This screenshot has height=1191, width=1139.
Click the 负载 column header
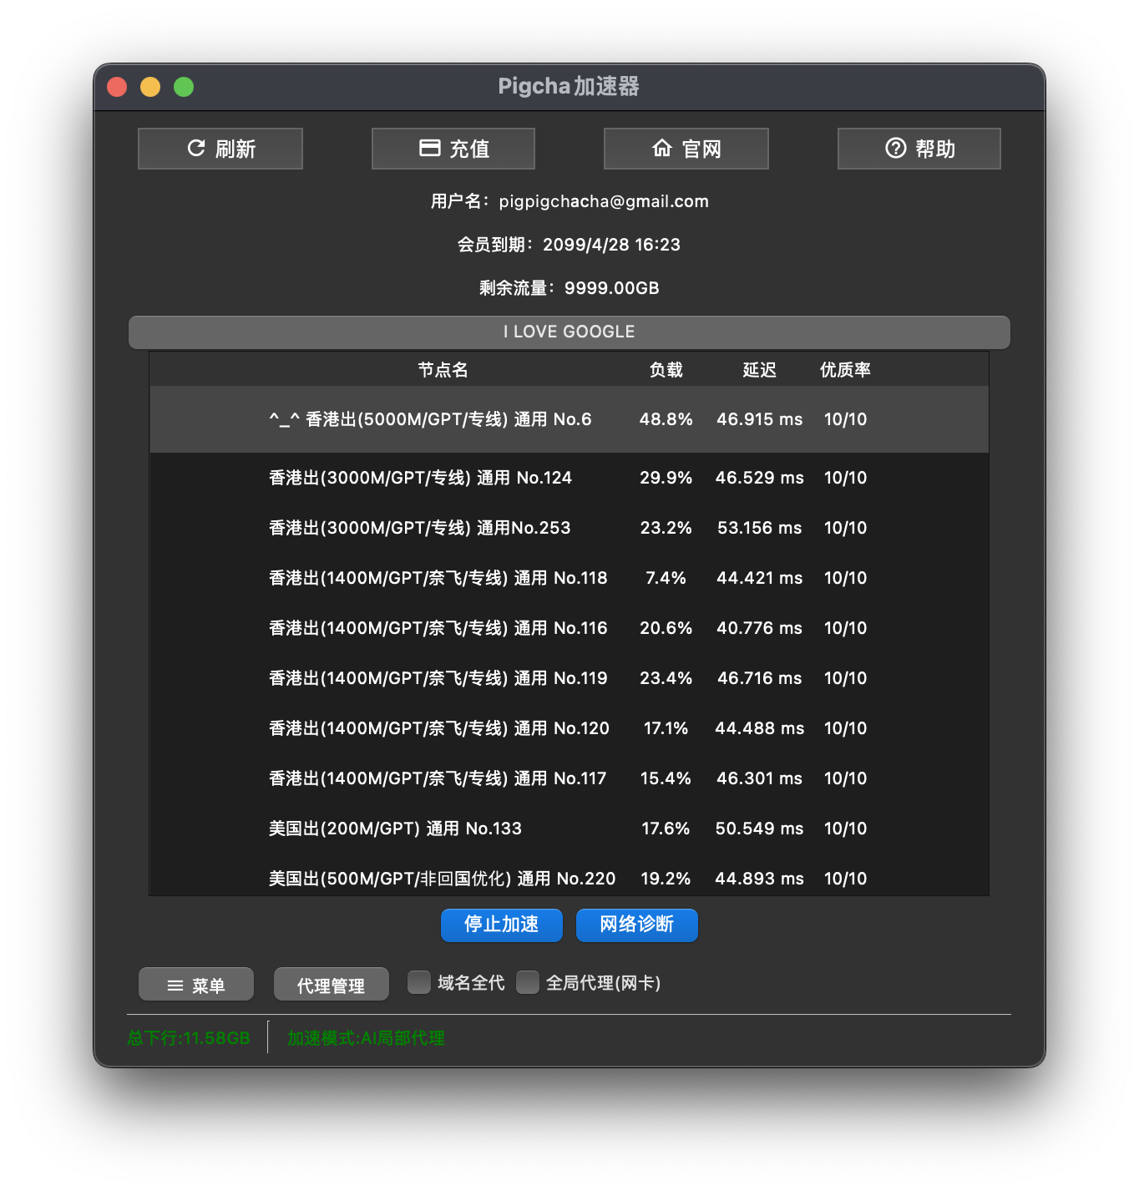[666, 369]
